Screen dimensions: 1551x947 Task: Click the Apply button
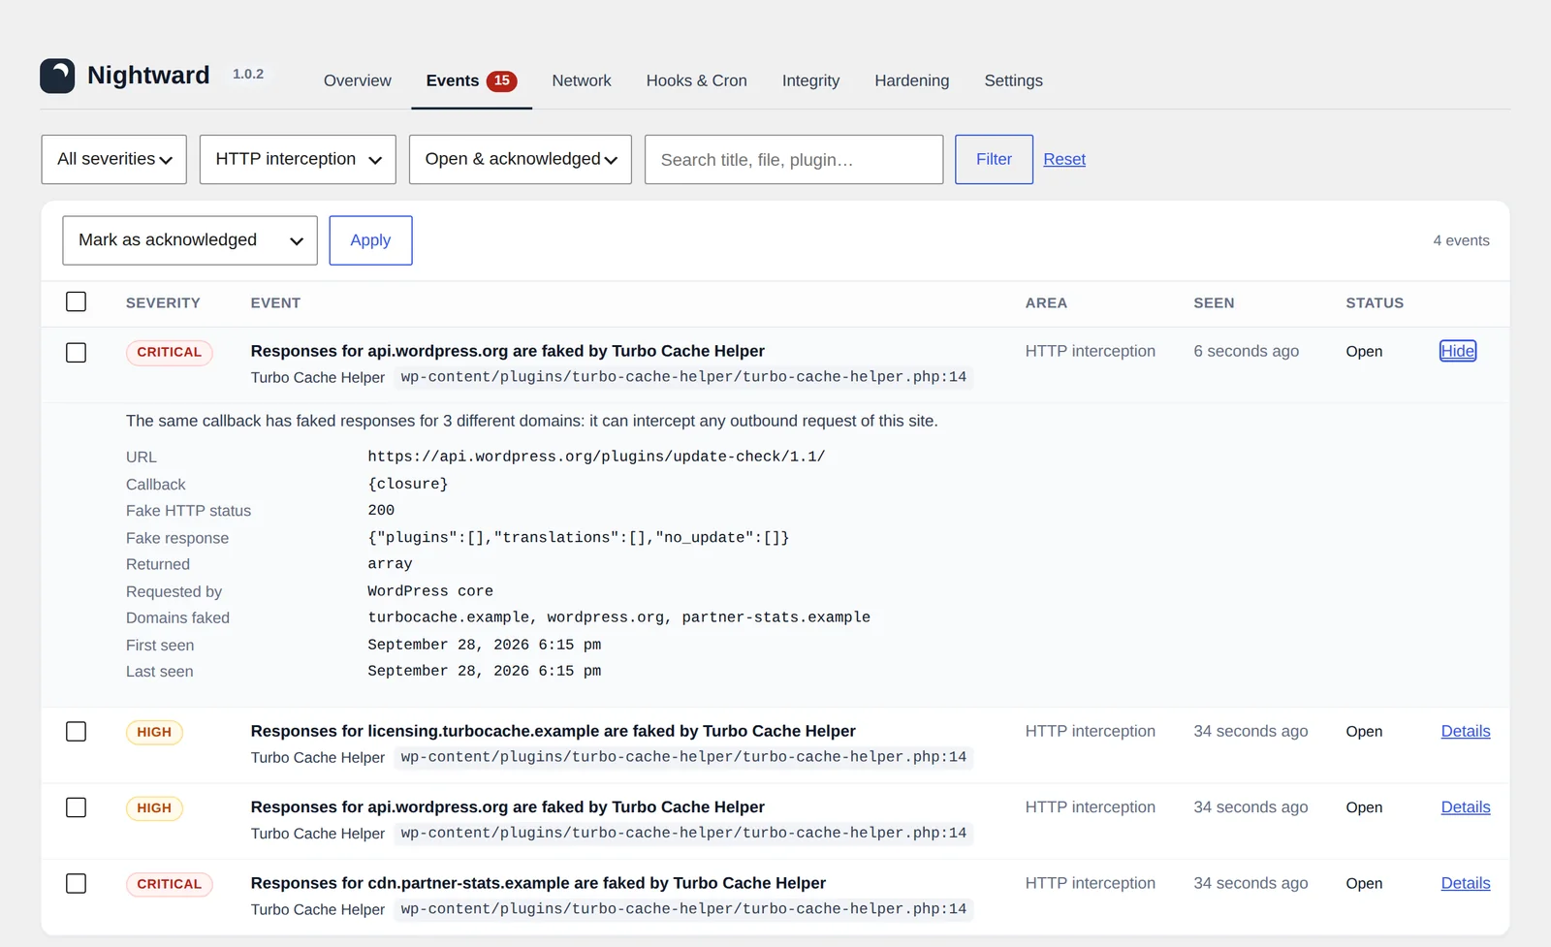click(370, 240)
